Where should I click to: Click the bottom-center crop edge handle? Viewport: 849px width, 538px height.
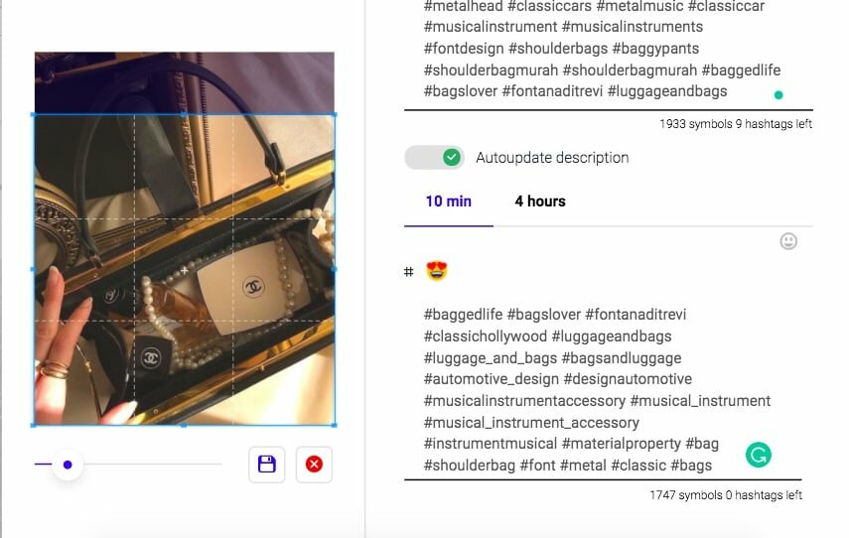pos(184,426)
